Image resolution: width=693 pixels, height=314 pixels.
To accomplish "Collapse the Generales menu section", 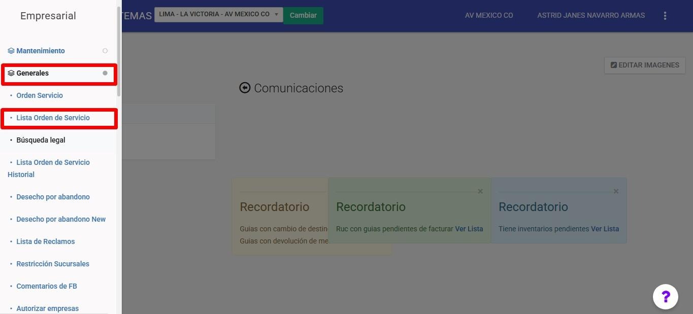I will pyautogui.click(x=32, y=73).
